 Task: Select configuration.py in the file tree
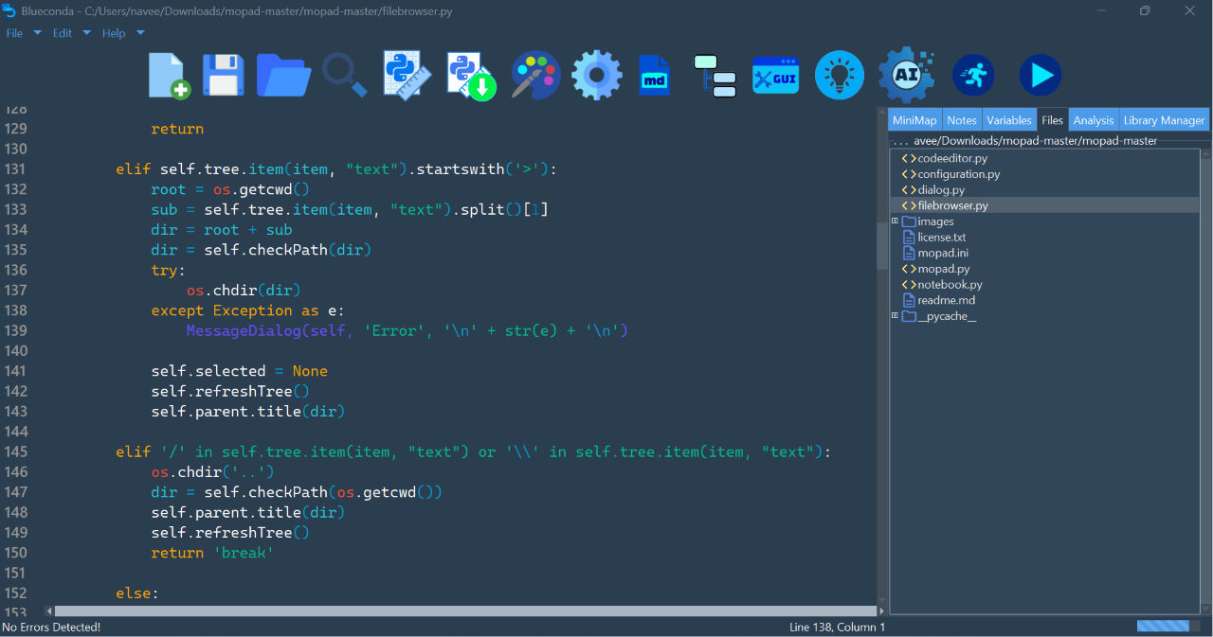(x=959, y=174)
